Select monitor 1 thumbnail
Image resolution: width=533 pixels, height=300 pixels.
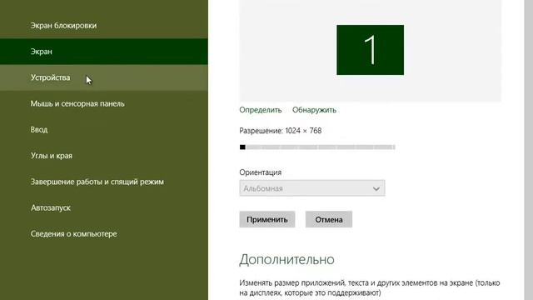tap(370, 50)
